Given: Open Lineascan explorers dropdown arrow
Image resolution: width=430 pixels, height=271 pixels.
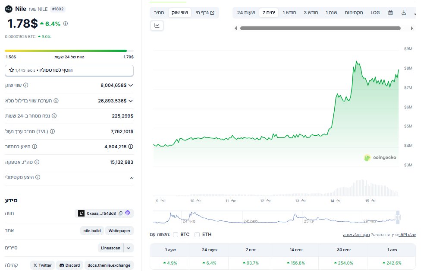Looking at the screenshot, I should (129, 248).
